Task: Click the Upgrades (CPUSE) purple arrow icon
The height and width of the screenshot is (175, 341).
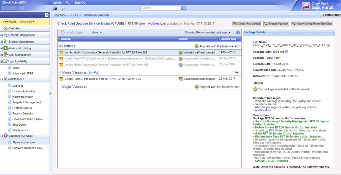Action: tap(5, 136)
